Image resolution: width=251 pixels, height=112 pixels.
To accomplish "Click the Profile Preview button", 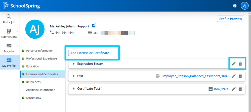I will click(230, 19).
